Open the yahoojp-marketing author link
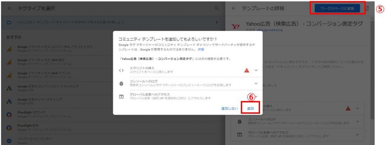 click(270, 30)
